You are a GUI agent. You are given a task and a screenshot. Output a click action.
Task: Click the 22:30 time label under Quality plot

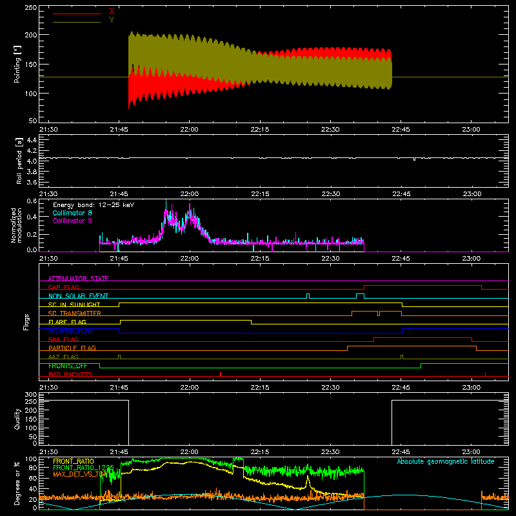[330, 452]
